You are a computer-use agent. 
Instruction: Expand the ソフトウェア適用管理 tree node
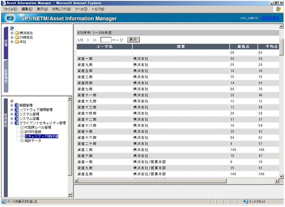point(12,110)
